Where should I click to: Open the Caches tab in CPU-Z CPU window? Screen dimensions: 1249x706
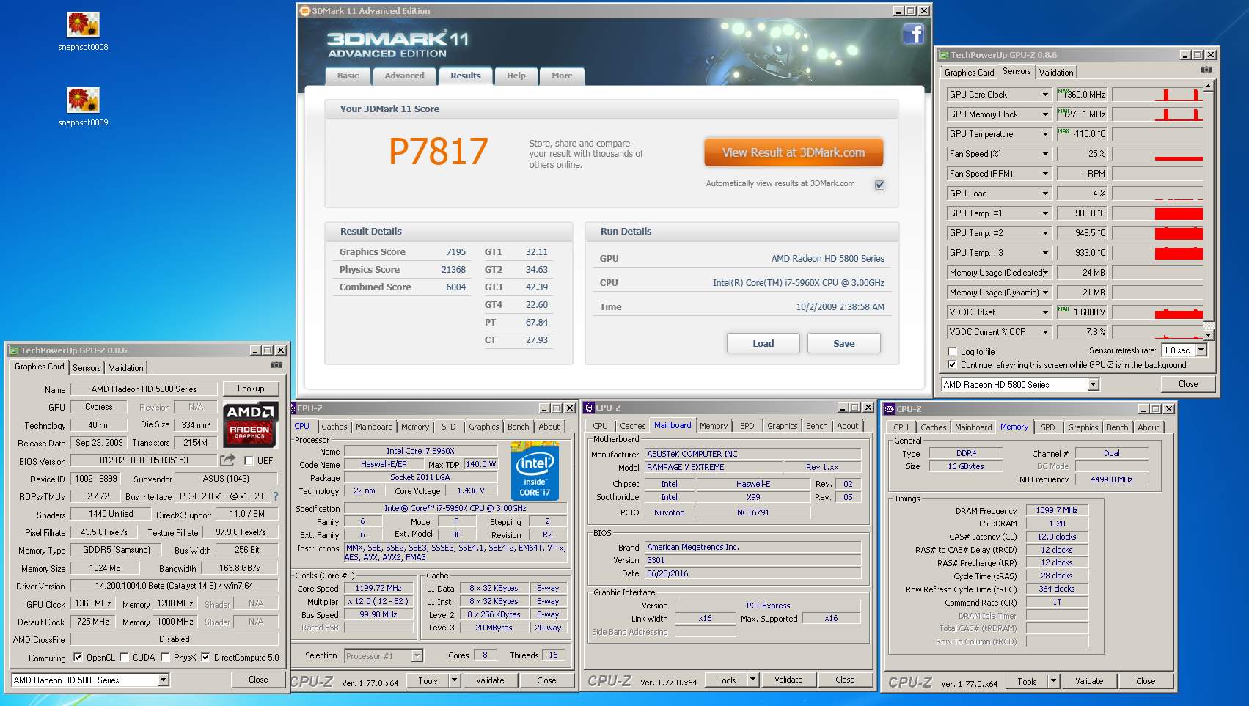(x=334, y=427)
